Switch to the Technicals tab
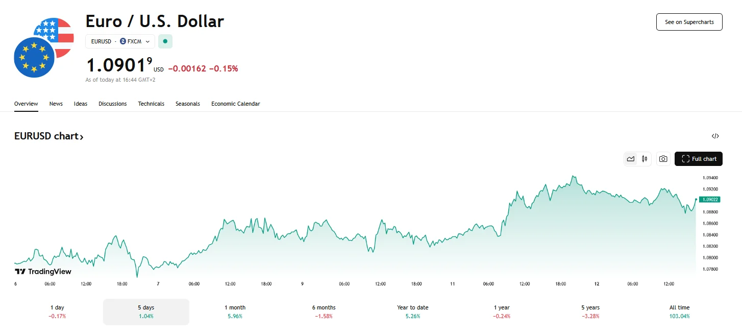The image size is (742, 336). 151,104
